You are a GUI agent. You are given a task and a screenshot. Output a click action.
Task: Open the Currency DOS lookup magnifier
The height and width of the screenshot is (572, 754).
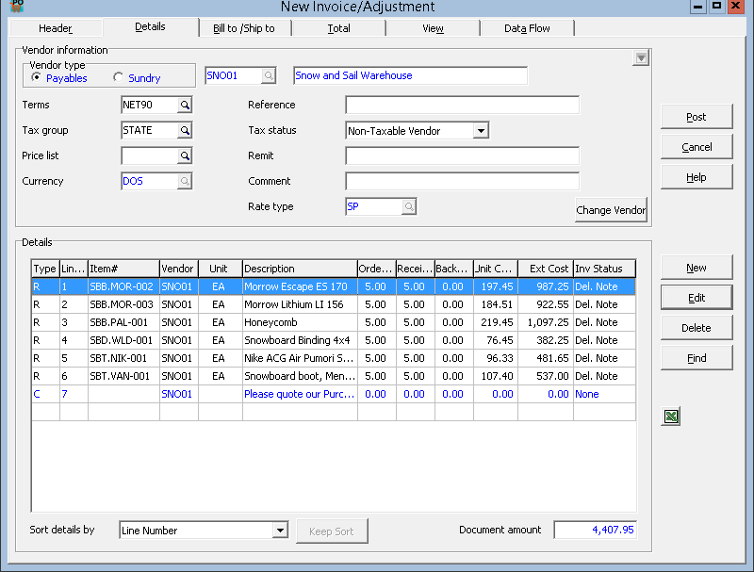coord(185,181)
